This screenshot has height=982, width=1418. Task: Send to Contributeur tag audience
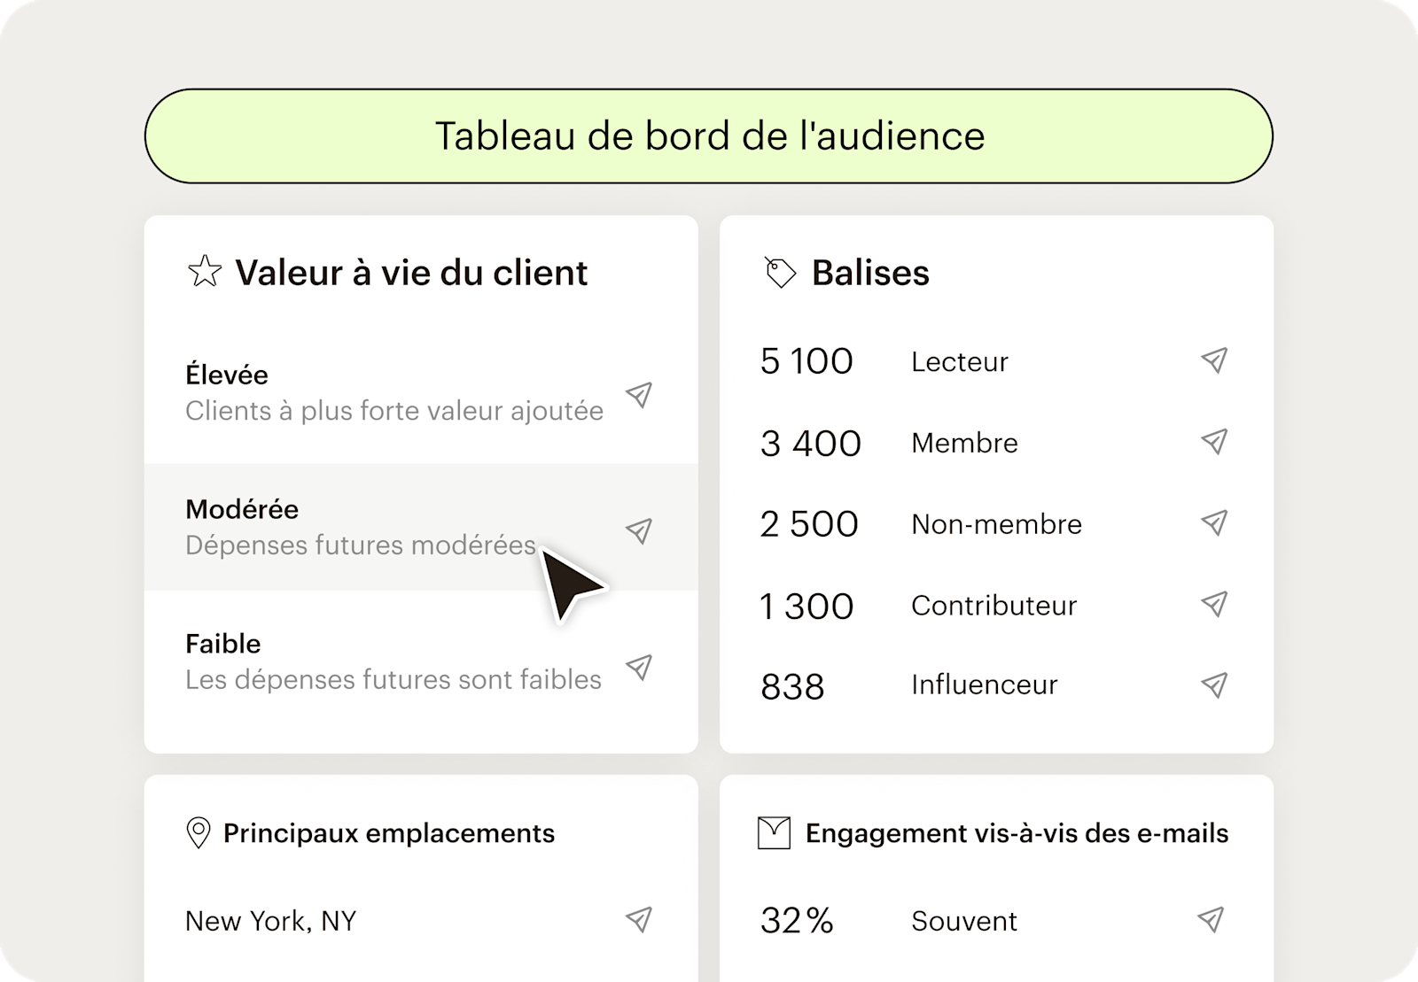[x=1214, y=604]
